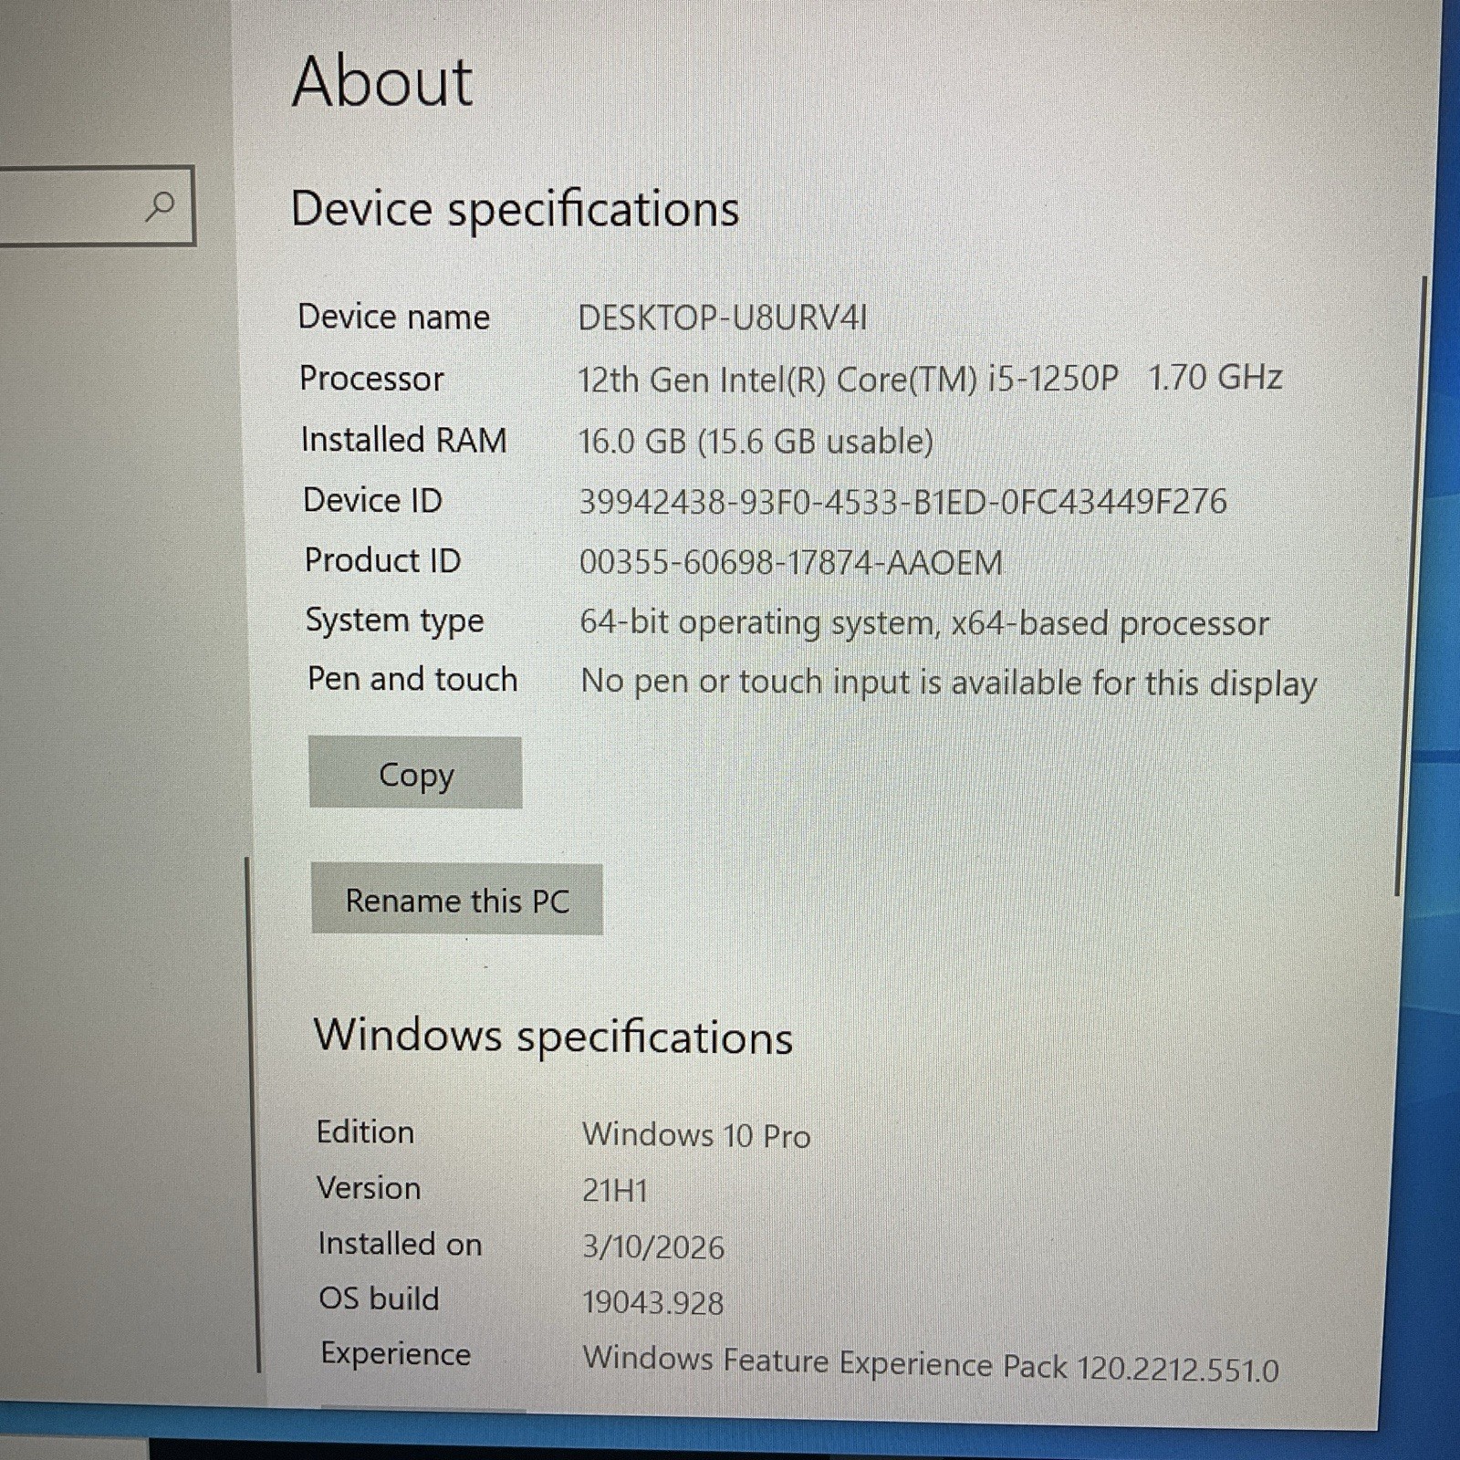
Task: Click the System type label
Action: (394, 621)
